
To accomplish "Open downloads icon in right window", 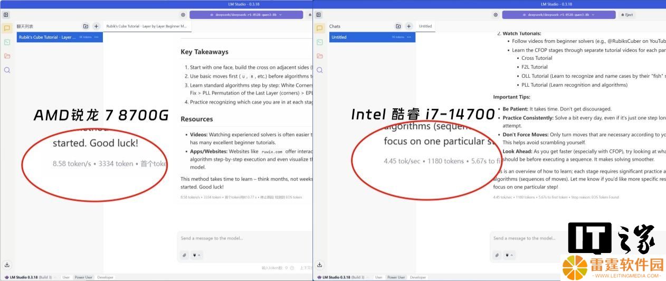I will pyautogui.click(x=319, y=265).
